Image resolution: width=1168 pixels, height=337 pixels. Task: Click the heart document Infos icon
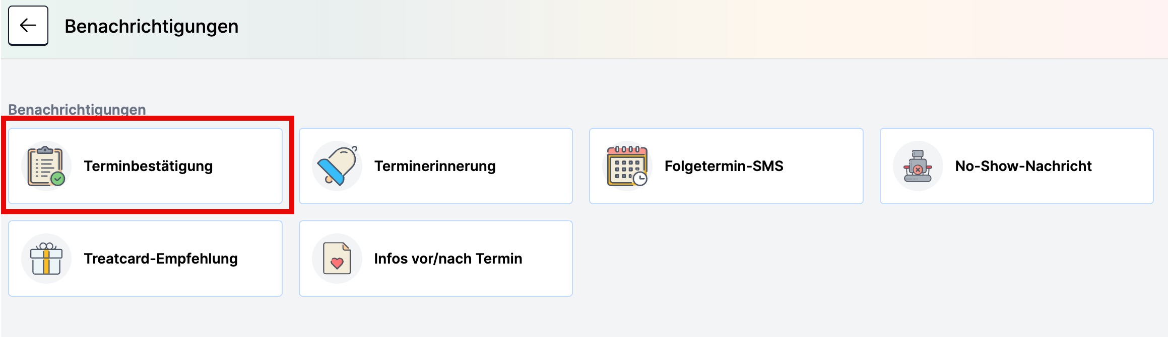click(337, 259)
